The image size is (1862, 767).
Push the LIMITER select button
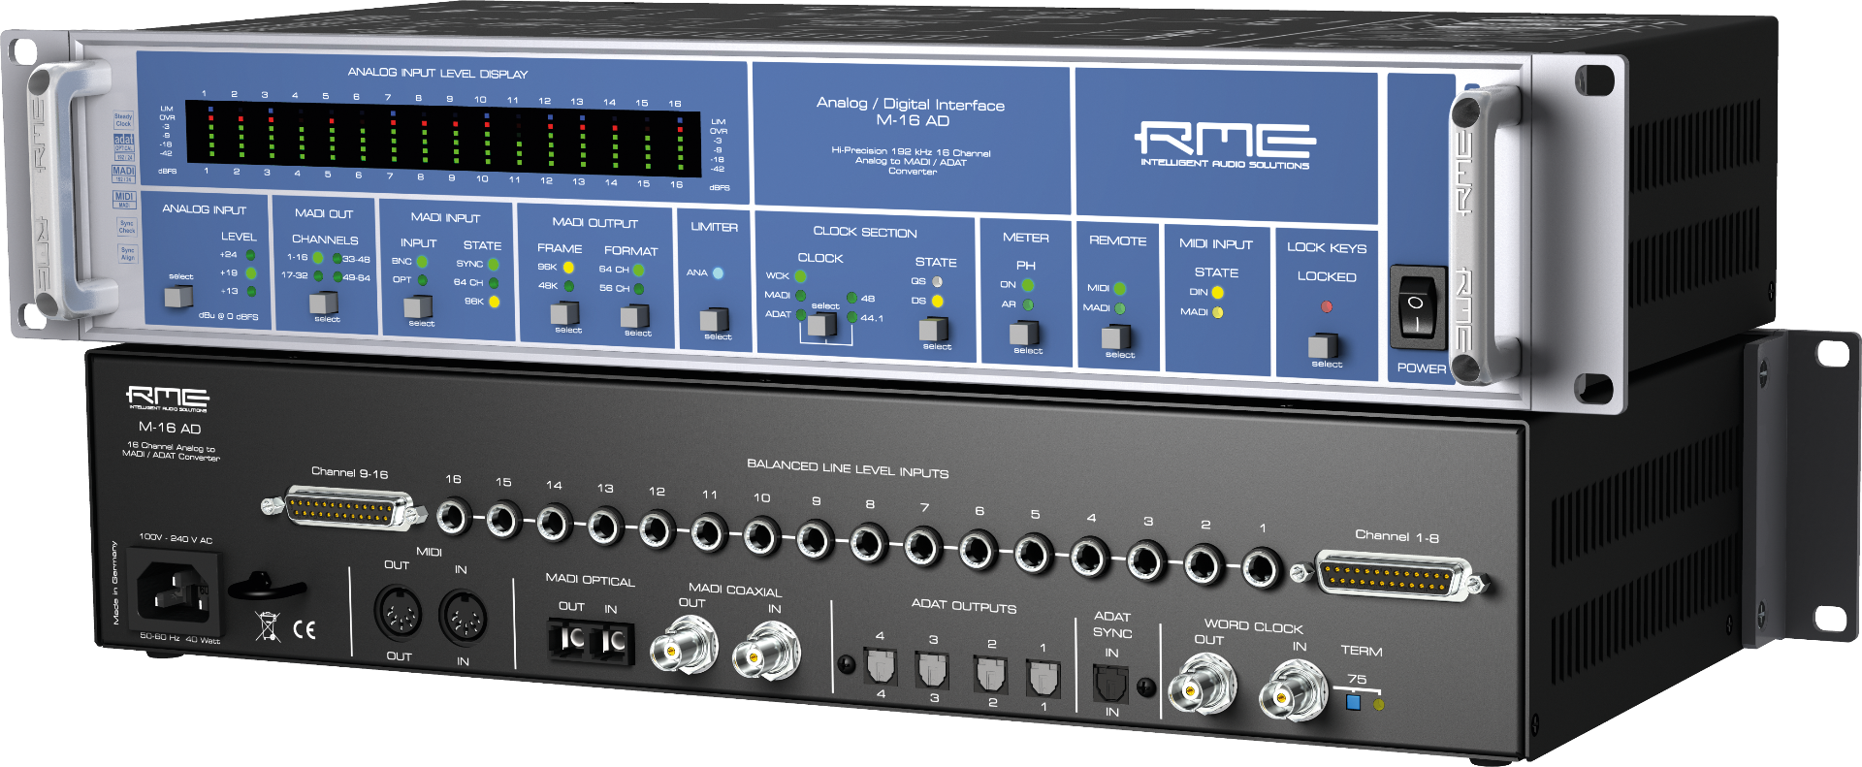click(x=714, y=320)
